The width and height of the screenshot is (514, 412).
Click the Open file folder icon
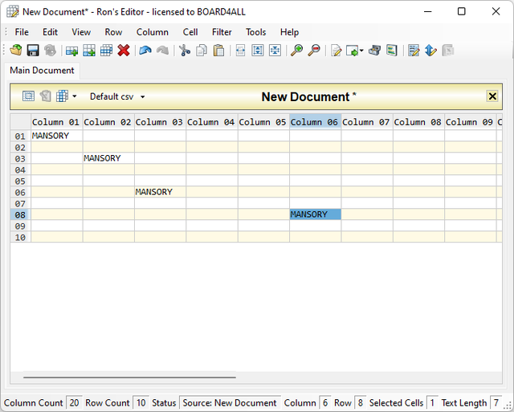[x=16, y=50]
